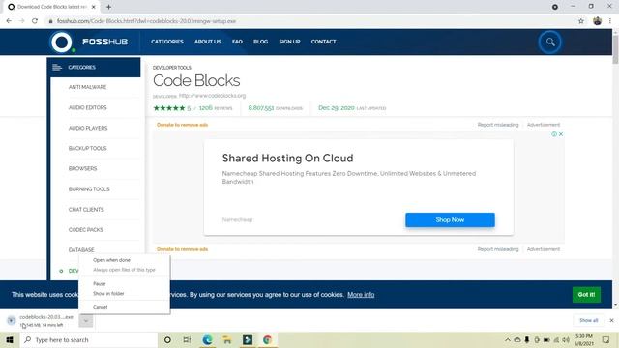The width and height of the screenshot is (619, 348).
Task: Open File Explorer from taskbar
Action: (227, 339)
